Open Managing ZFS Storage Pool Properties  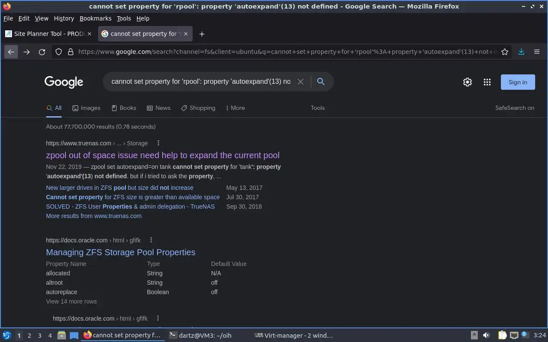click(x=121, y=252)
